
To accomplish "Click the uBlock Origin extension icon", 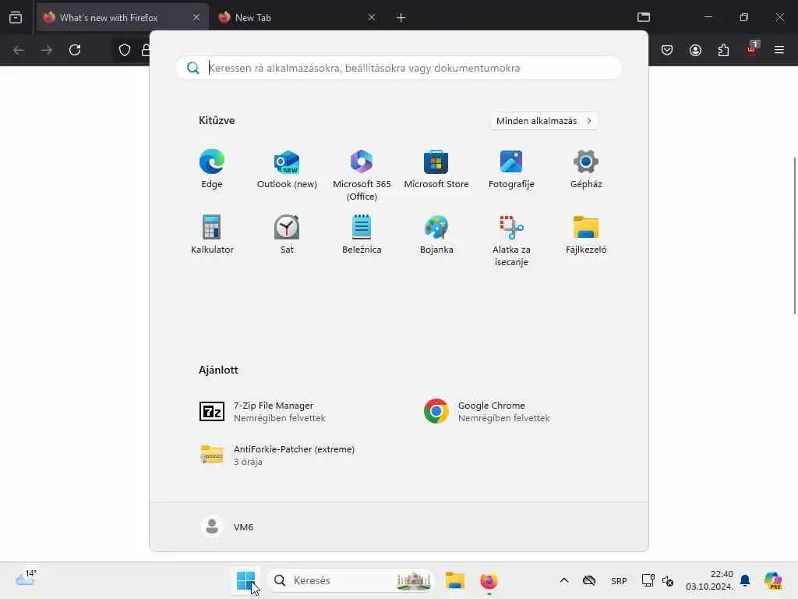I will coord(752,49).
